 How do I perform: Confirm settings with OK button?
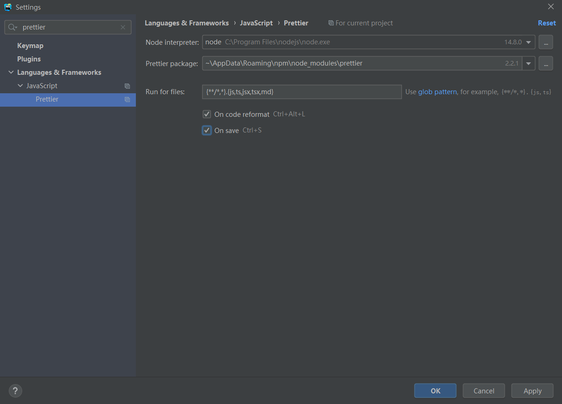435,391
